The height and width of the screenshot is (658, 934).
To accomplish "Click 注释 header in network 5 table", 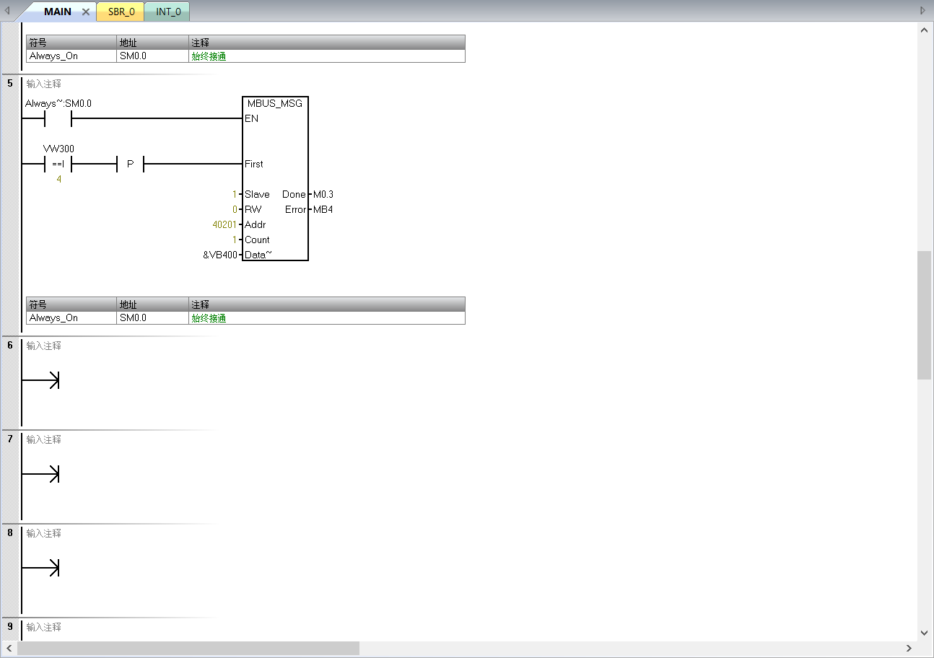I will (327, 304).
